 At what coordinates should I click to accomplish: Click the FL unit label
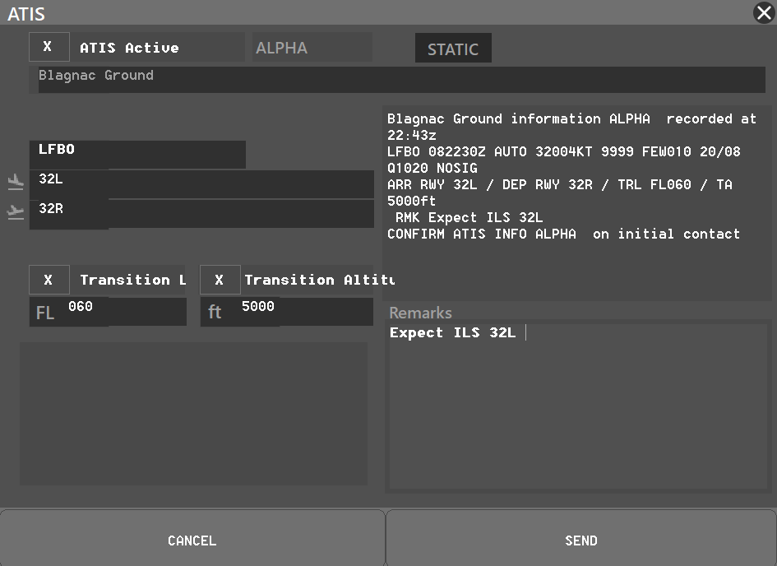click(44, 313)
